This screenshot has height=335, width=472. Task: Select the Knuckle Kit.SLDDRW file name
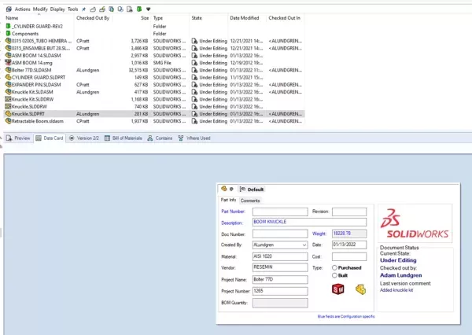pos(32,99)
